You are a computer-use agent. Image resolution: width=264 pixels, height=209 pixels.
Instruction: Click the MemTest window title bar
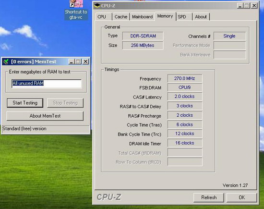click(x=46, y=61)
